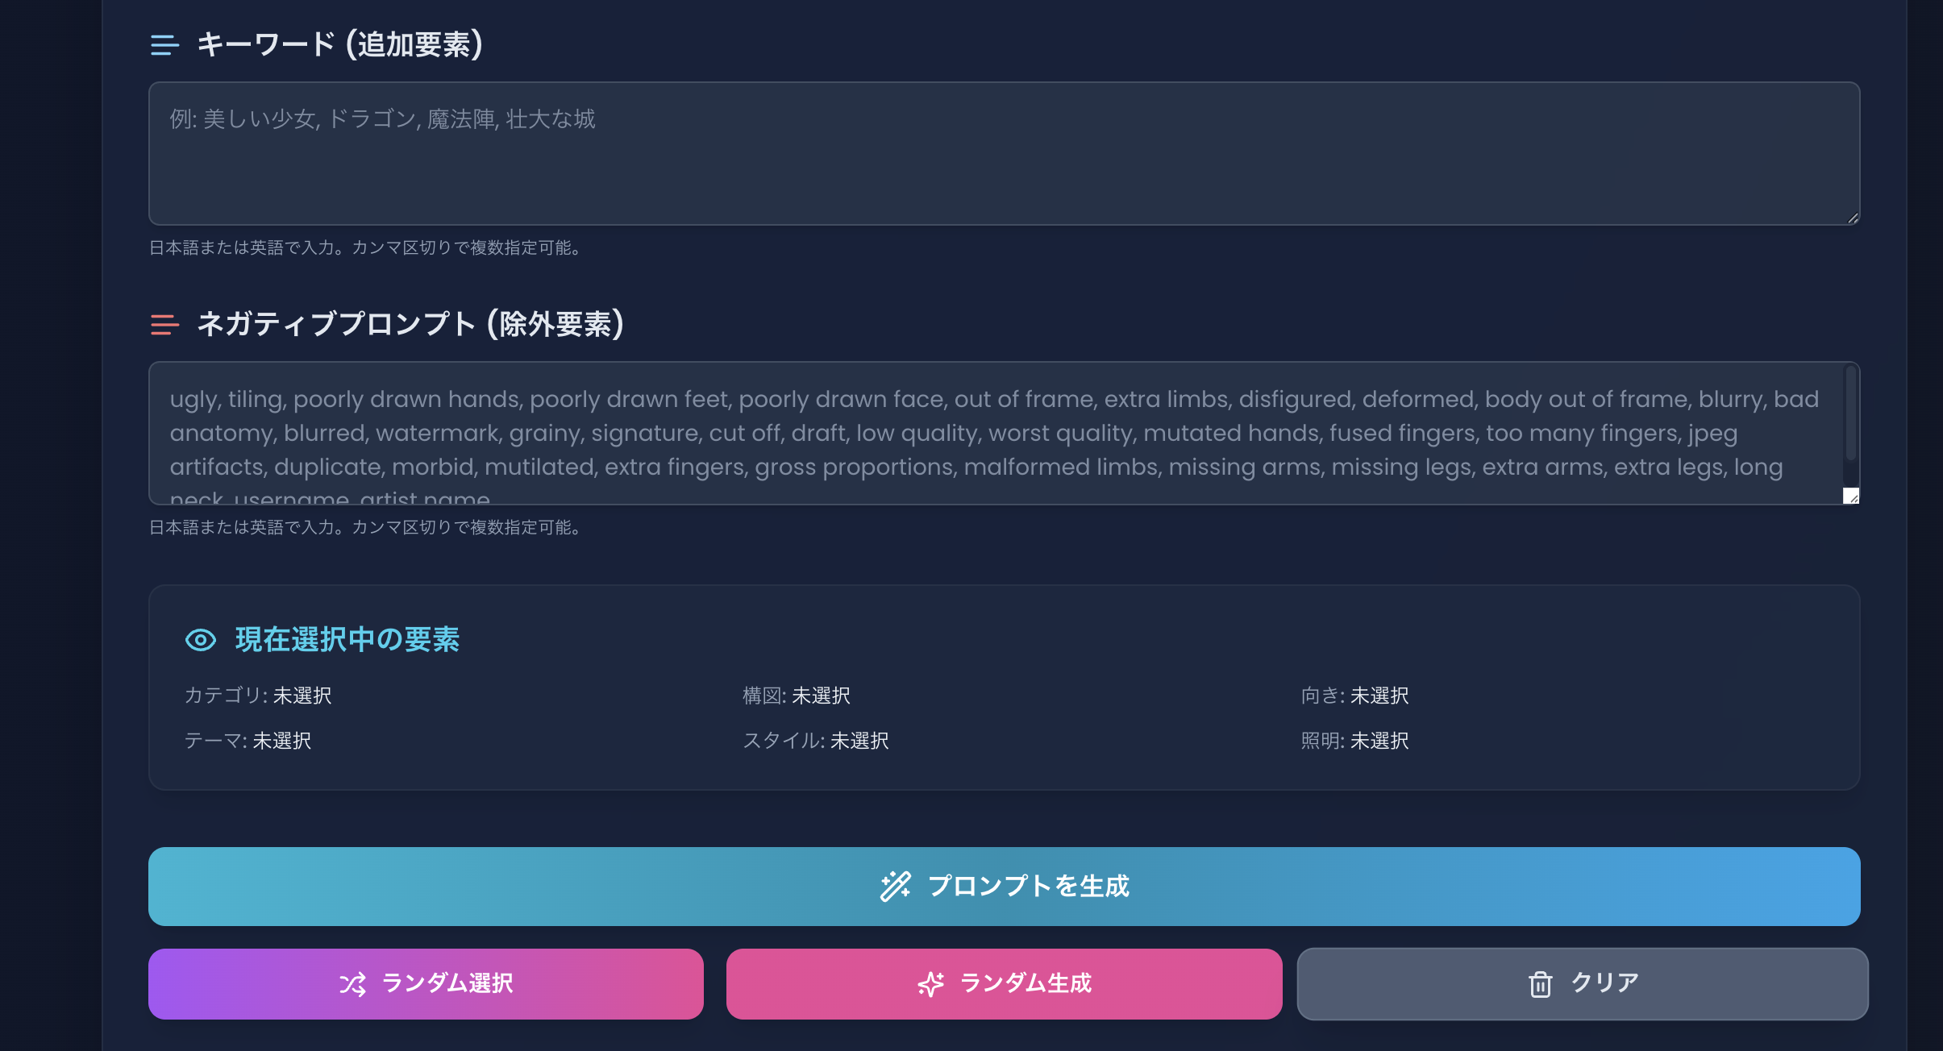
Task: Click the スタイル: 未選択 status text
Action: 815,741
